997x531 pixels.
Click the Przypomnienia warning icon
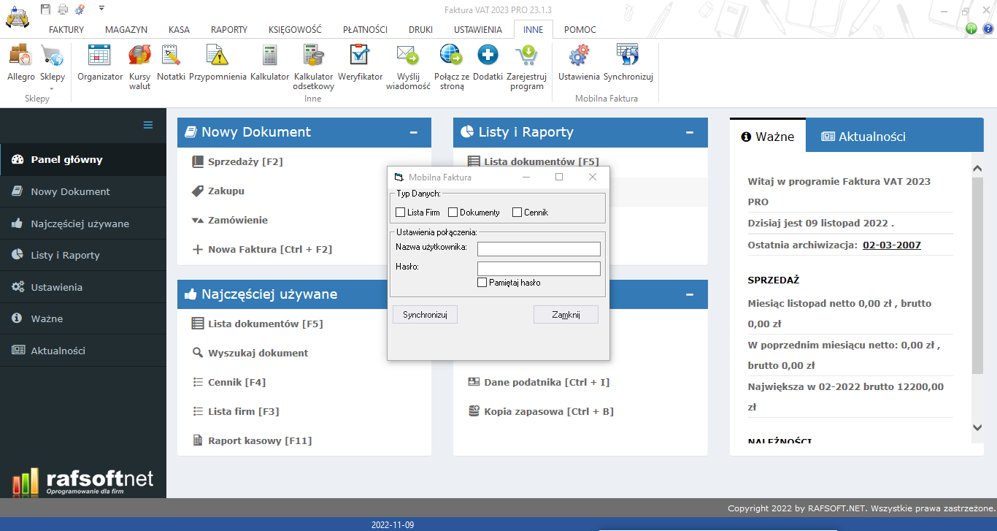point(218,56)
